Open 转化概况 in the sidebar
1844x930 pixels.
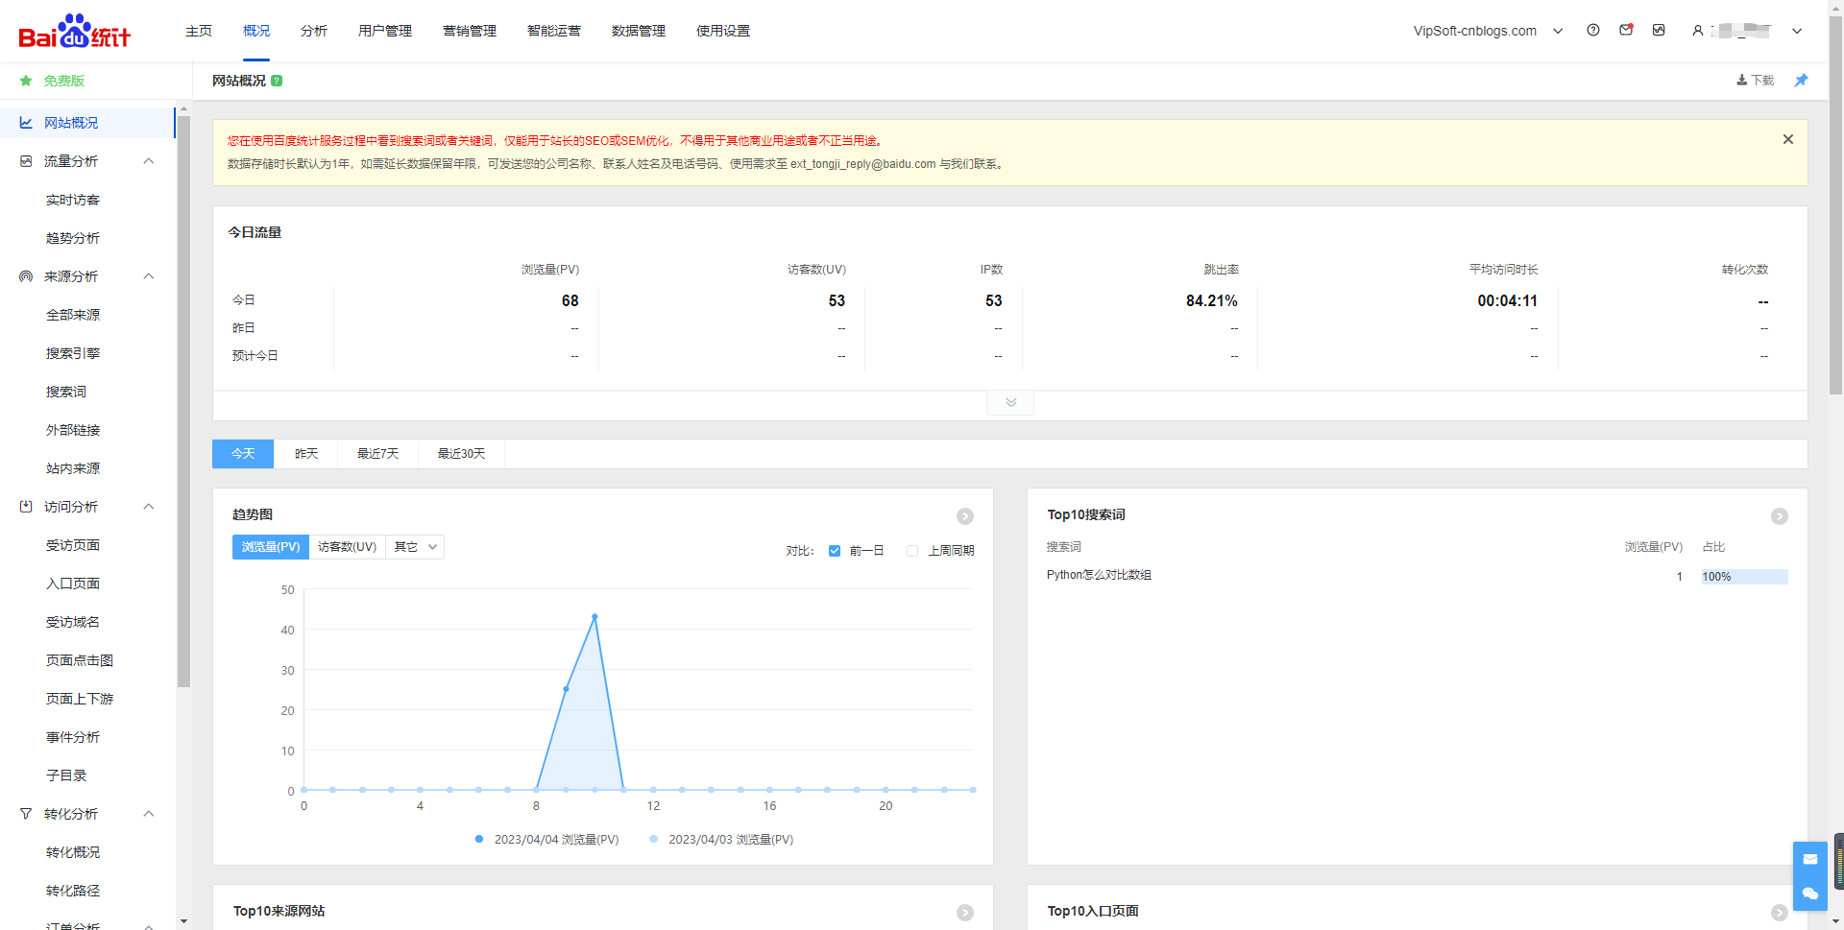tap(73, 852)
